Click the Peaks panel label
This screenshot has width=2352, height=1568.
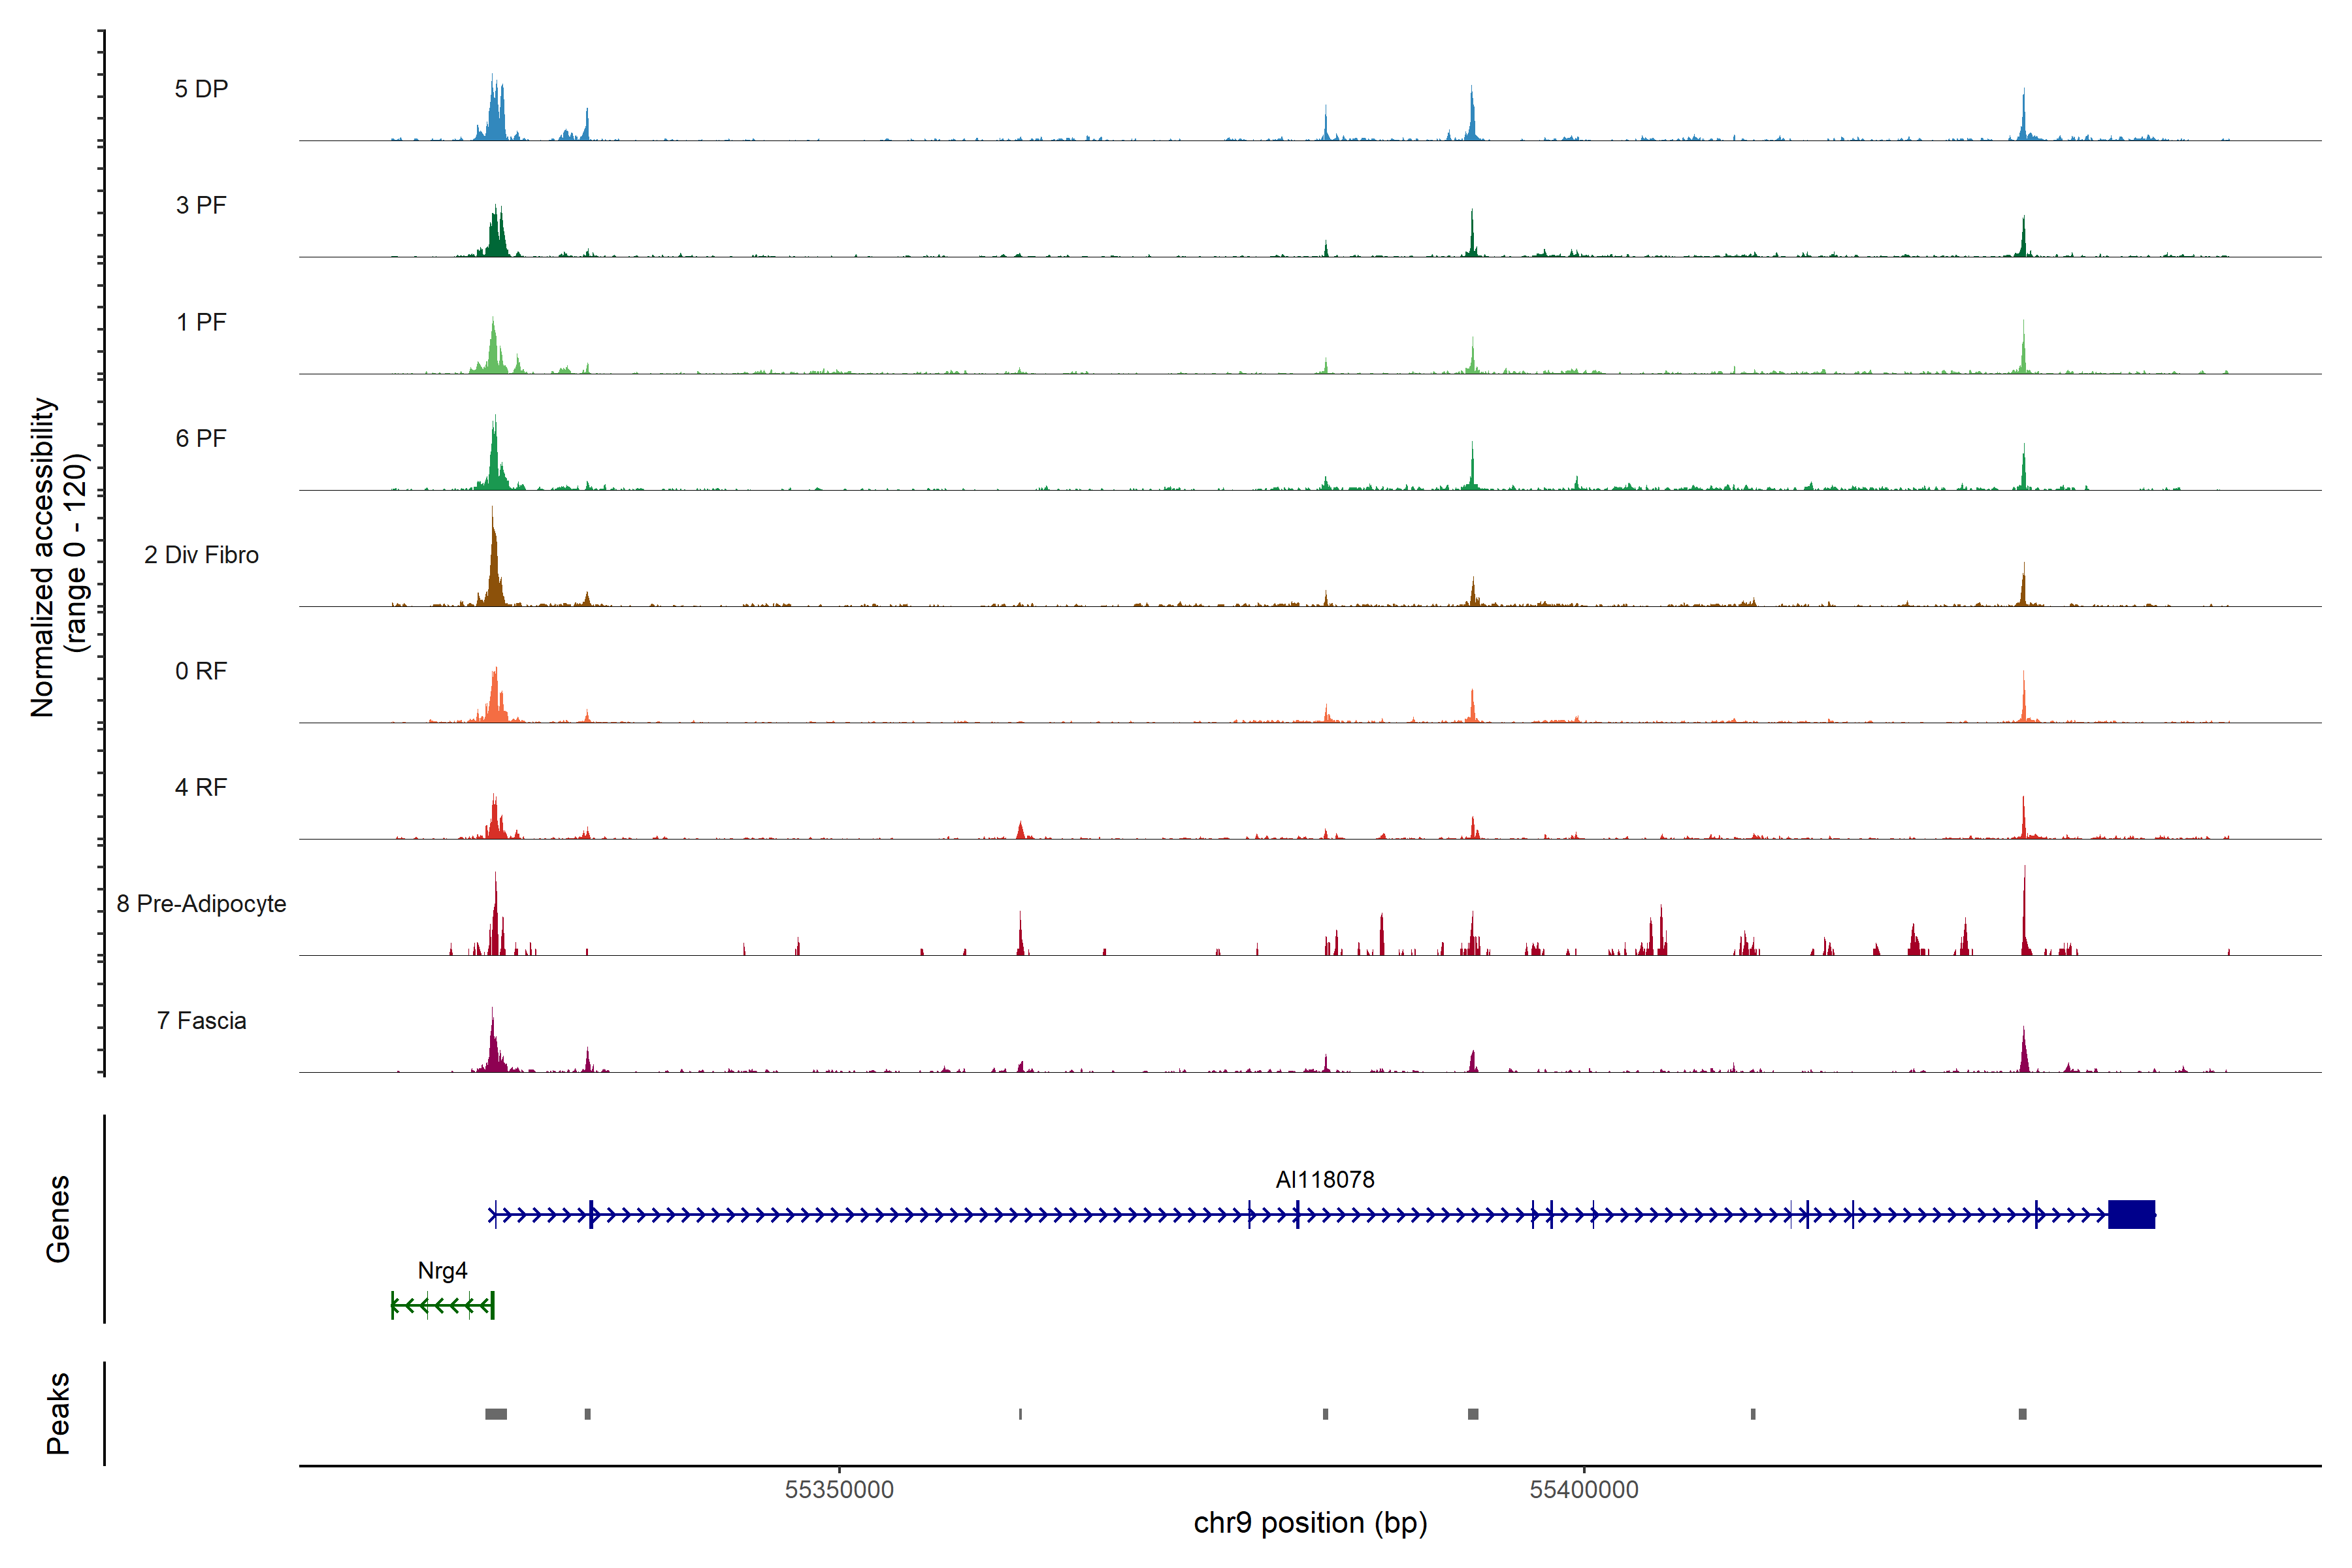[58, 1413]
